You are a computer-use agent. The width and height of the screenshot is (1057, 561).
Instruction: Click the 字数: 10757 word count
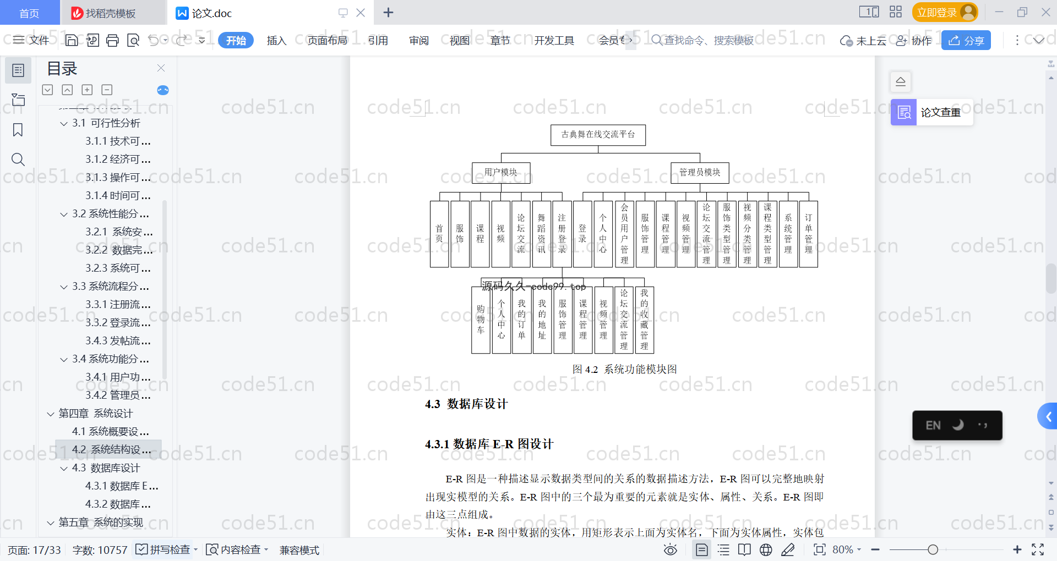coord(100,550)
